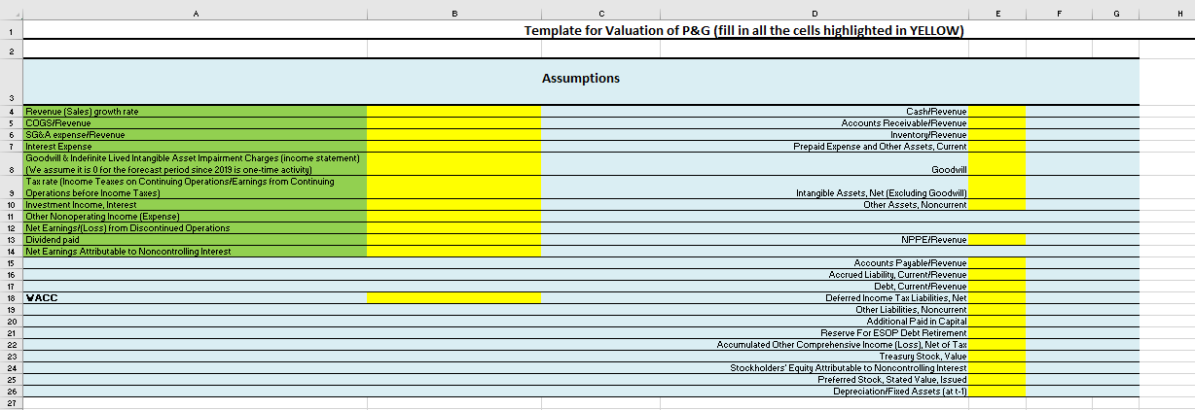Click the 'Other Liabilities, Noncurrent' label
This screenshot has width=1195, height=410.
tap(815, 310)
